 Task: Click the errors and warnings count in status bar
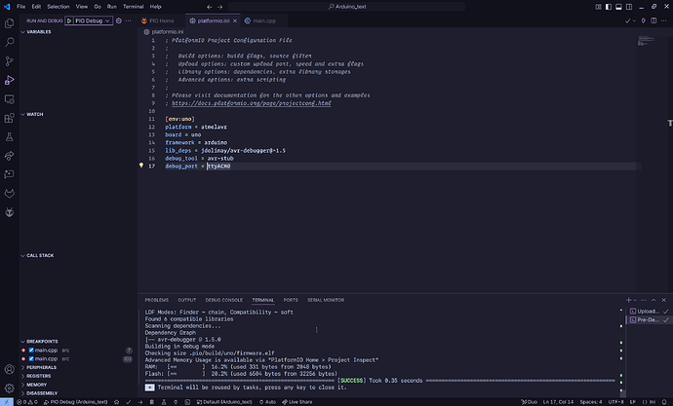[x=27, y=402]
